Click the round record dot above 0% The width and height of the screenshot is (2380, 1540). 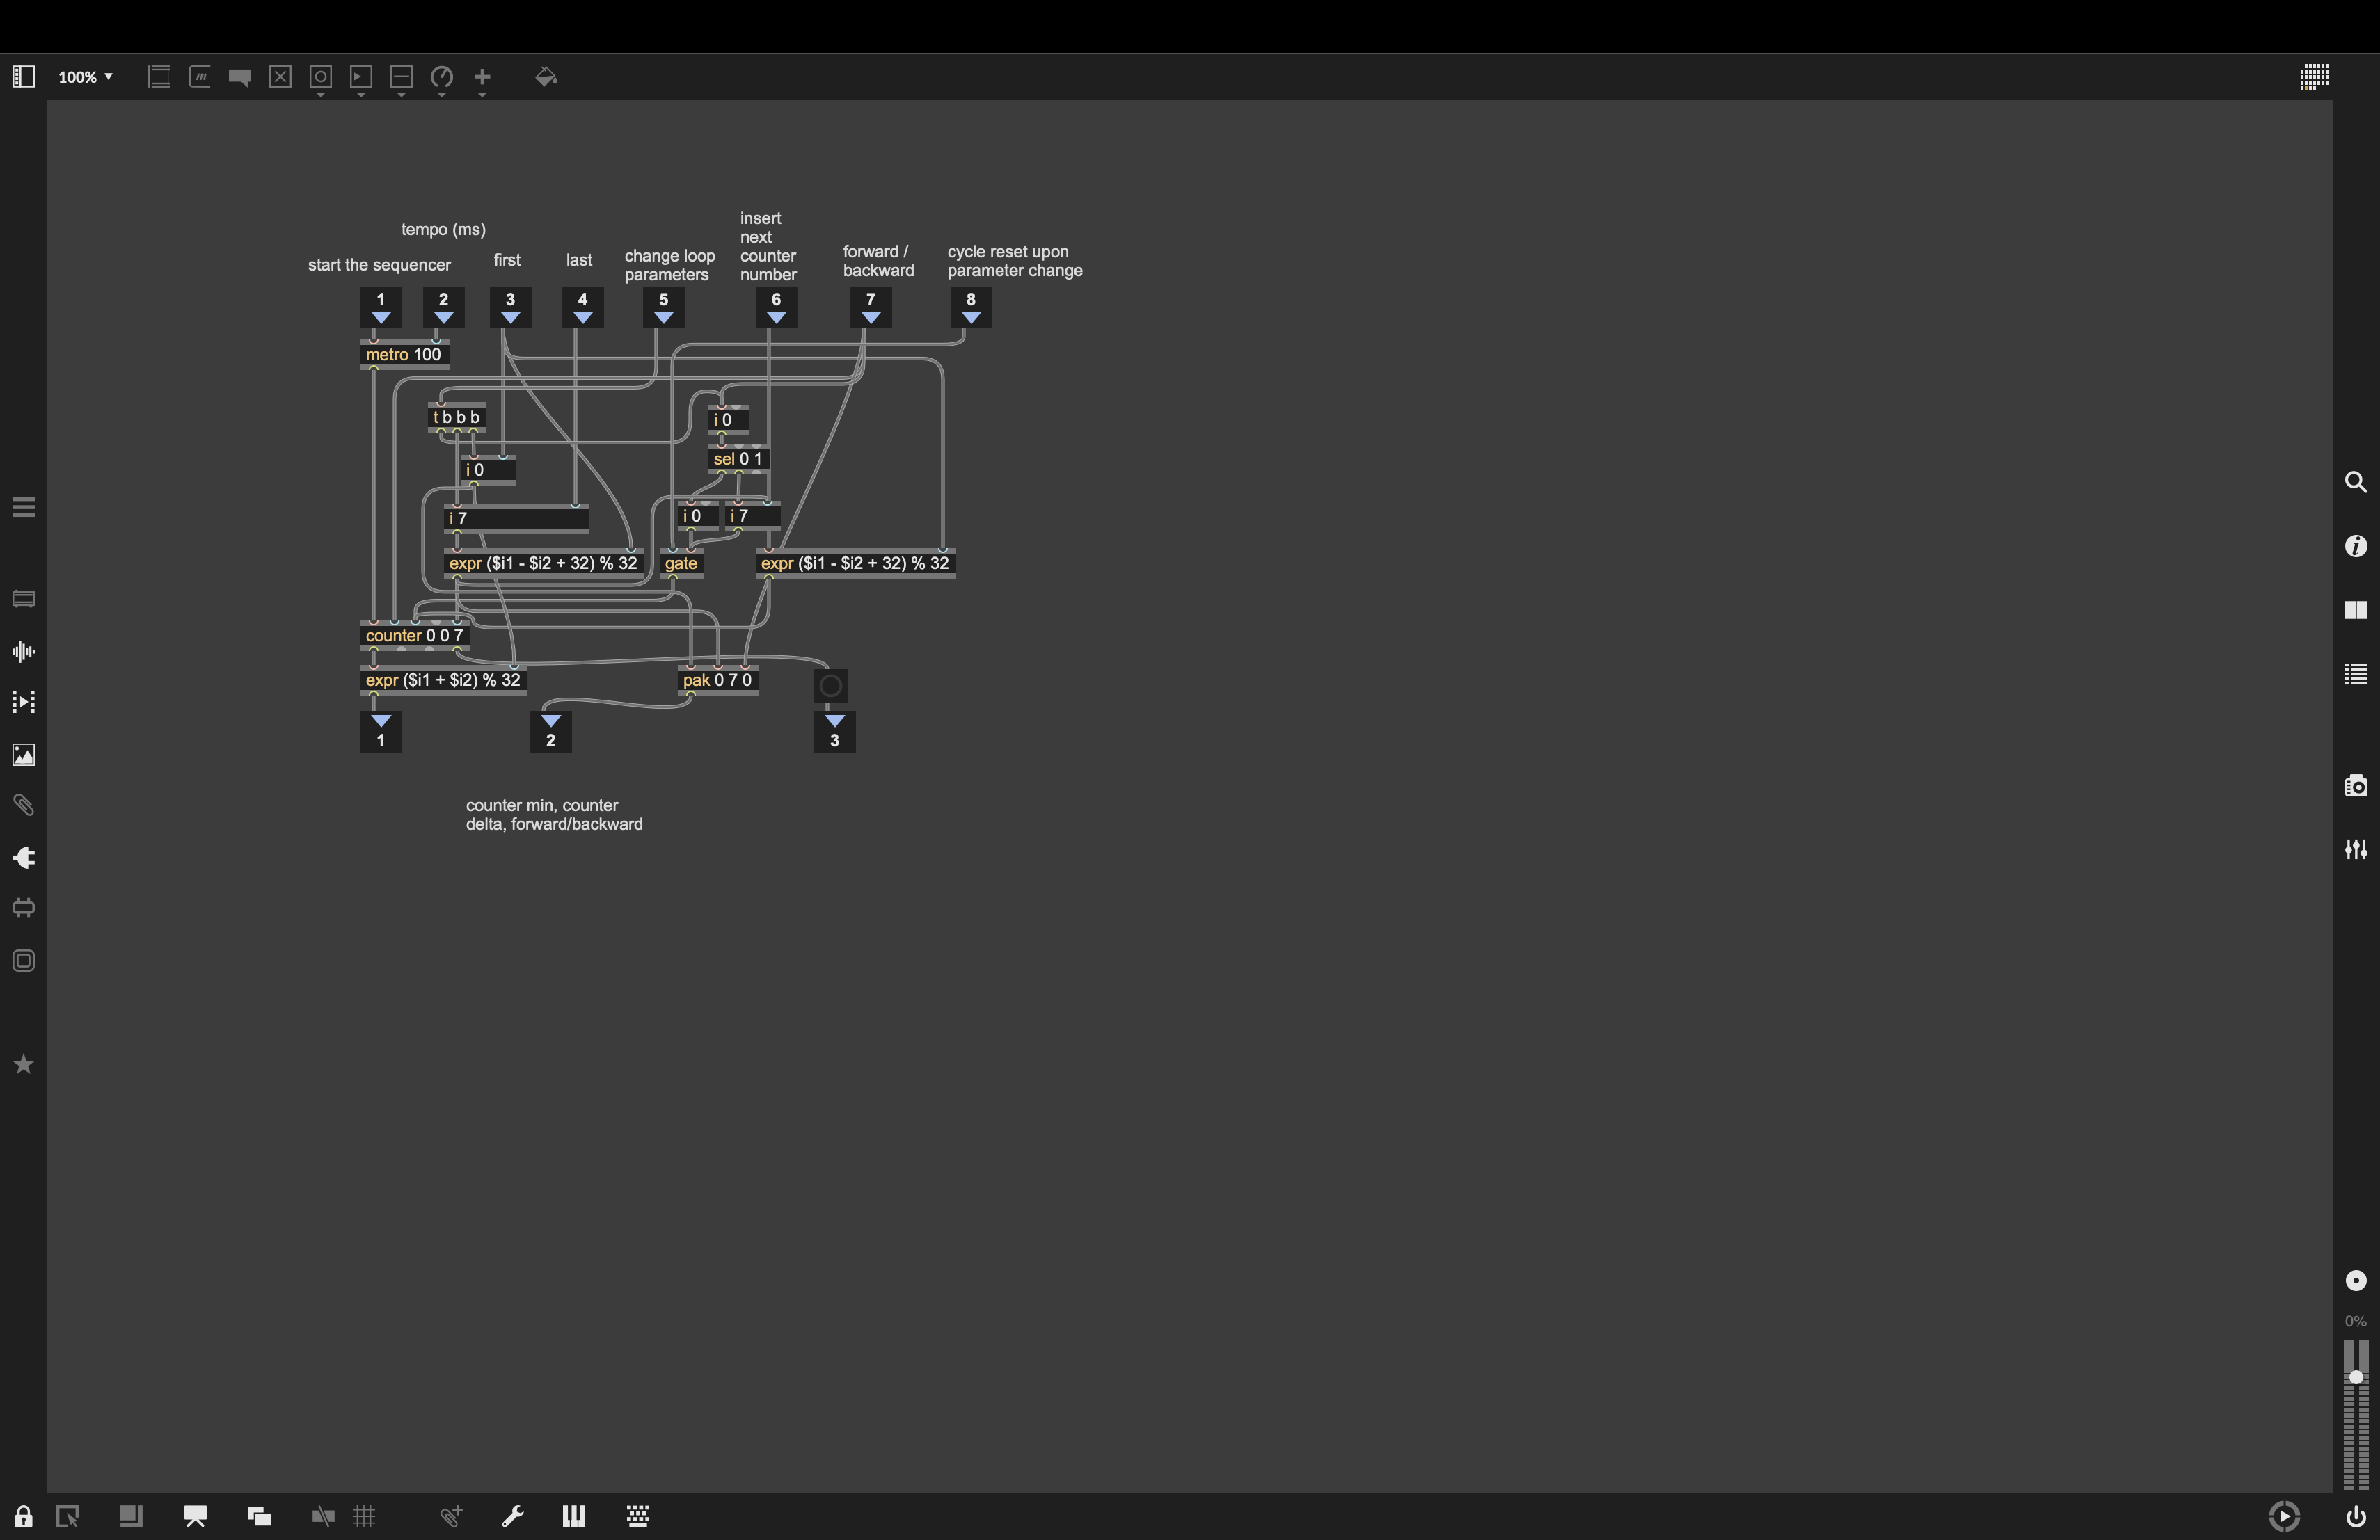(x=2356, y=1281)
